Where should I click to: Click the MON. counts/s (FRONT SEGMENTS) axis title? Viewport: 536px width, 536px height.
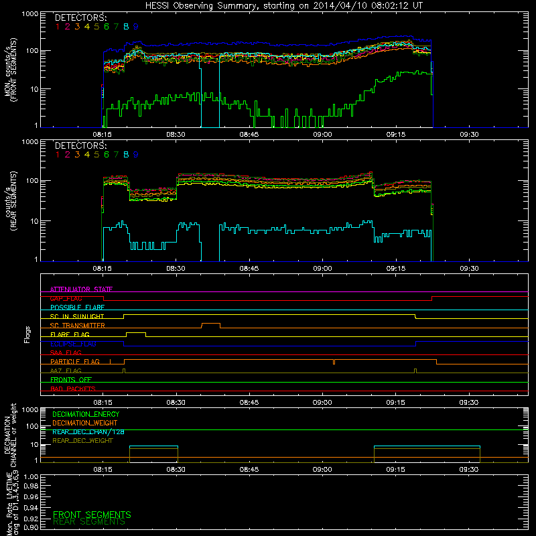click(10, 70)
